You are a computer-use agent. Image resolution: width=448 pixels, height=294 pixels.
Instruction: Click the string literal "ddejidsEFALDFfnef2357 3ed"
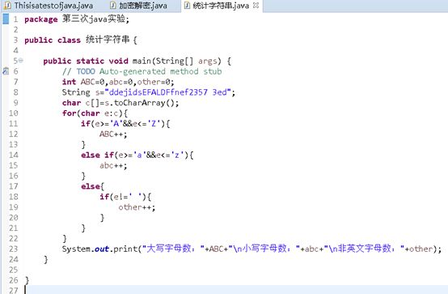[x=167, y=92]
